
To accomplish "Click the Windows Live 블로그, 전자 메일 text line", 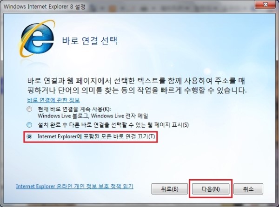I will pos(93,116).
